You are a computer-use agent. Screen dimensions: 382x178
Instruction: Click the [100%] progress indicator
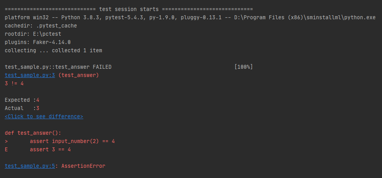click(x=243, y=67)
